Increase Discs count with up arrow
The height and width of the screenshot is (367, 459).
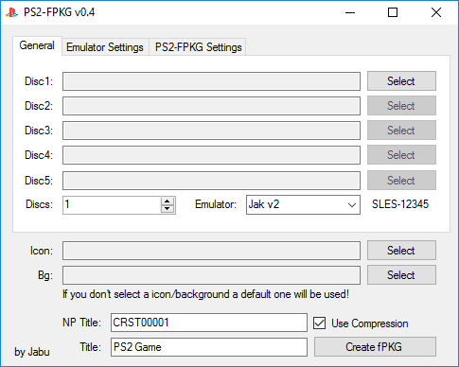168,201
